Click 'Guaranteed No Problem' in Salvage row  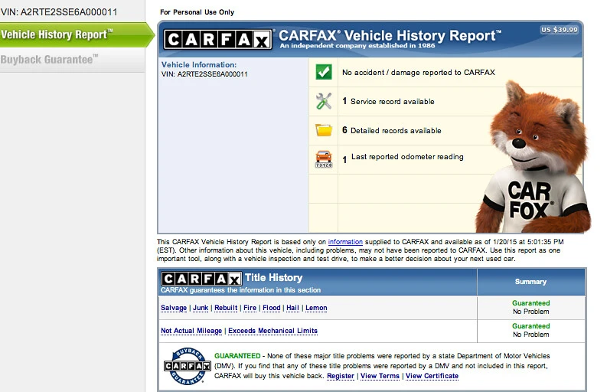[531, 308]
